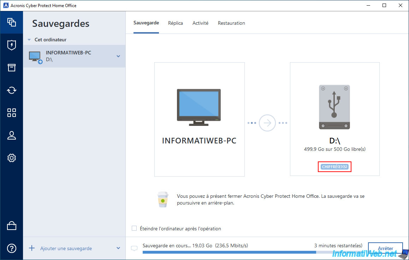The height and width of the screenshot is (260, 409).
Task: Click the 'Sauvegardes' heading
Action: click(61, 24)
